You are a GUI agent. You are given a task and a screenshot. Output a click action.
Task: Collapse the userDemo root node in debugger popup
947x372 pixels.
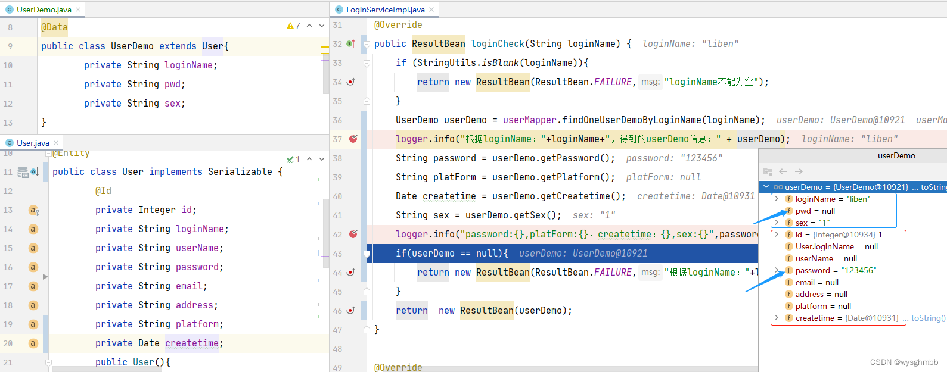766,187
